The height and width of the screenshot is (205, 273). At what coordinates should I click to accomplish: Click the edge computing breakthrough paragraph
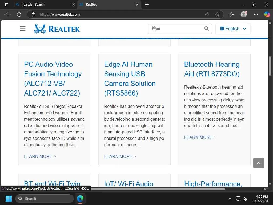coord(134,125)
